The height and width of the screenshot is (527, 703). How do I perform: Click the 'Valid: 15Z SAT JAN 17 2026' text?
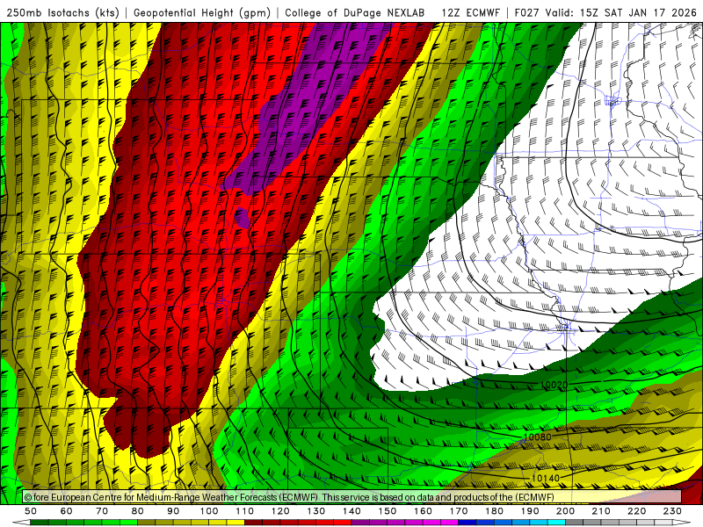(x=621, y=12)
